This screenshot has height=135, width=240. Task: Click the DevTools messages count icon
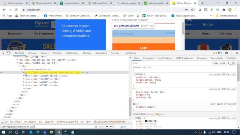point(220,53)
